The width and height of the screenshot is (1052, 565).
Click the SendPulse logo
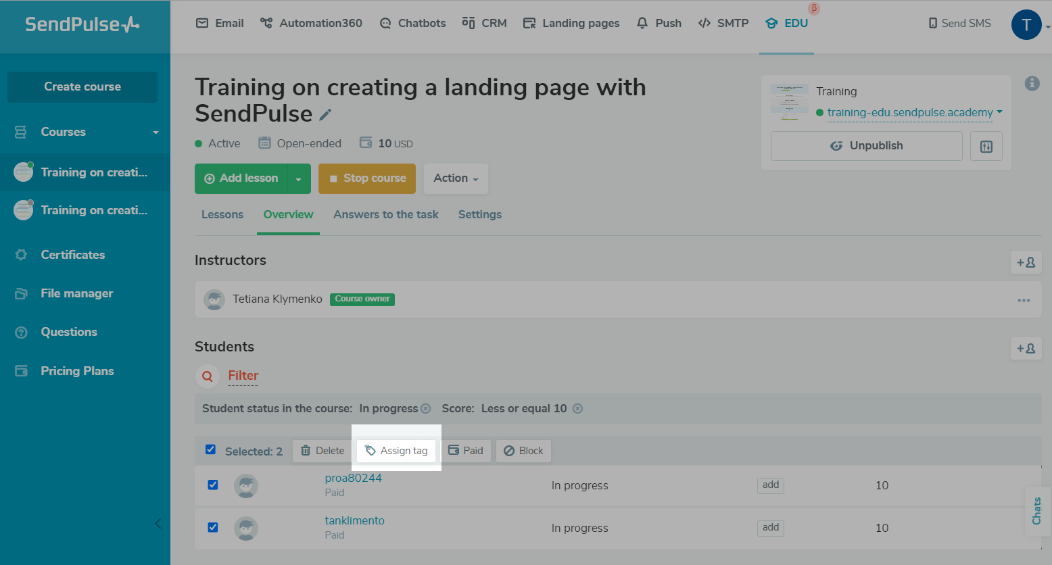(x=82, y=24)
